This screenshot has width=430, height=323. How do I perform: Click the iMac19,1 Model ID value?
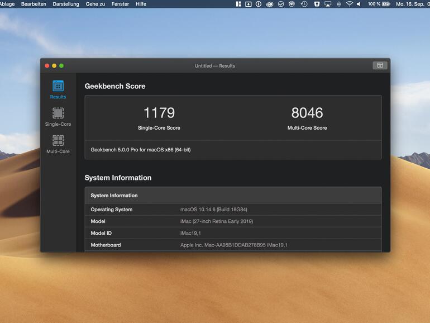190,233
